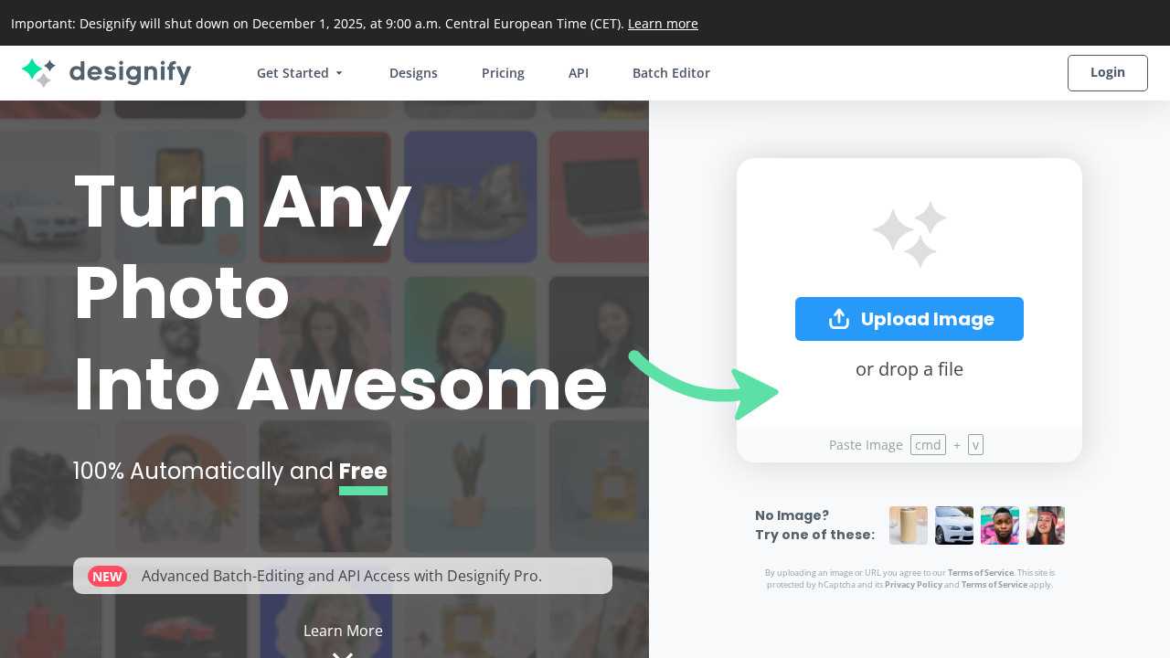Click the Designify sparkle logo

[37, 73]
